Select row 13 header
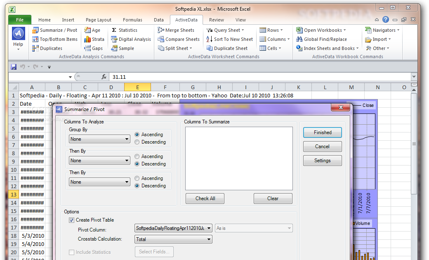Viewport: 429px width, 260px height. coord(14,195)
